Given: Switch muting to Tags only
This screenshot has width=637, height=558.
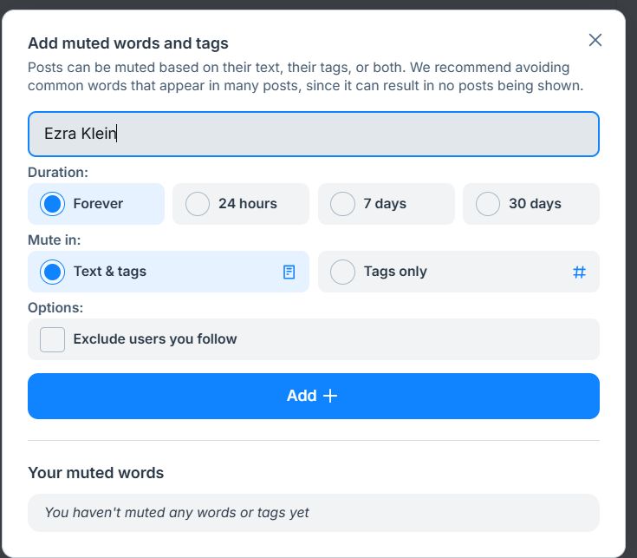Looking at the screenshot, I should click(458, 272).
